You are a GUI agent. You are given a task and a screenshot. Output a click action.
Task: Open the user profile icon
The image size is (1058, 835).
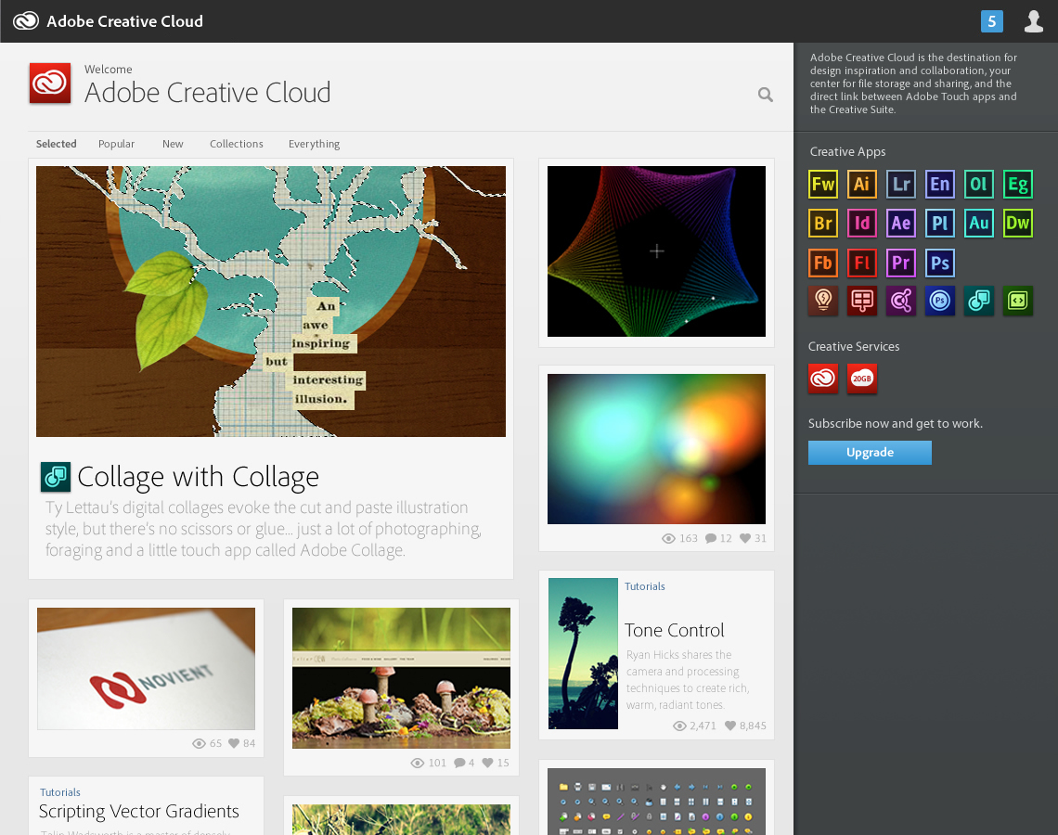tap(1033, 21)
